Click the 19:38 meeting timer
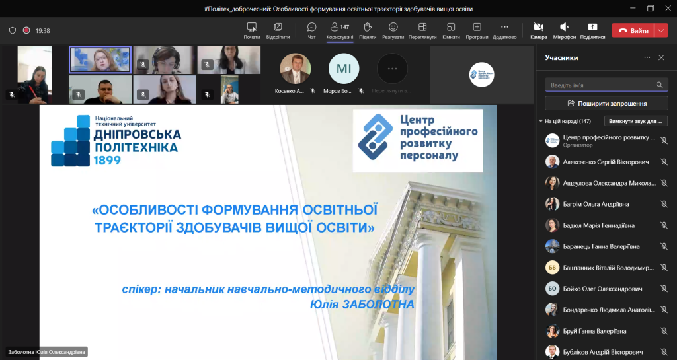 tap(43, 30)
